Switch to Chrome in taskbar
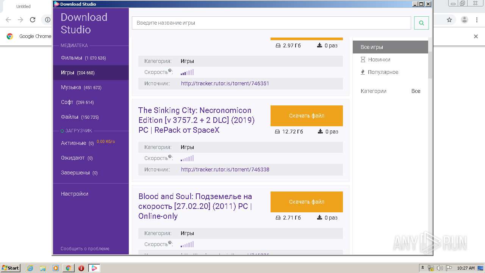This screenshot has width=485, height=273. click(68, 268)
